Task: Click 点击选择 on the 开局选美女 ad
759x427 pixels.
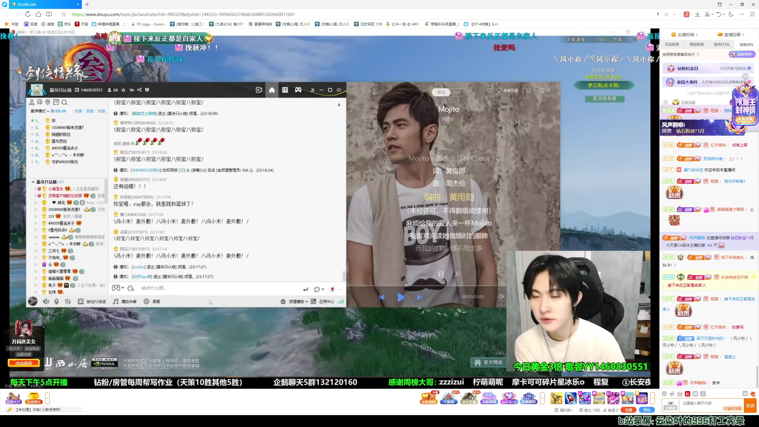Action: [23, 363]
